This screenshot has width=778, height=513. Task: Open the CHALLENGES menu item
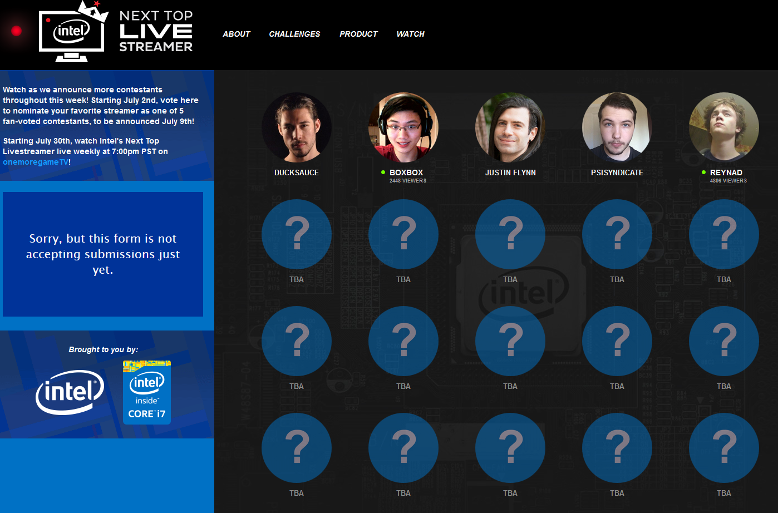tap(294, 34)
